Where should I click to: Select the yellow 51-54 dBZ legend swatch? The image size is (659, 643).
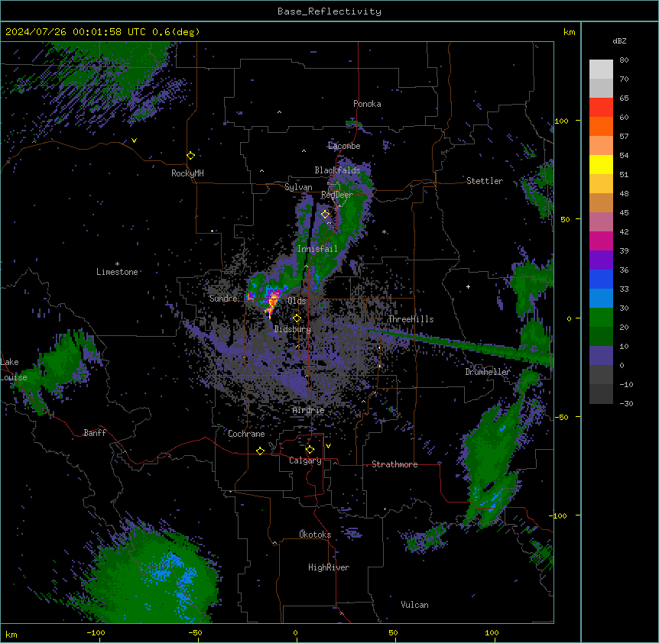[601, 165]
